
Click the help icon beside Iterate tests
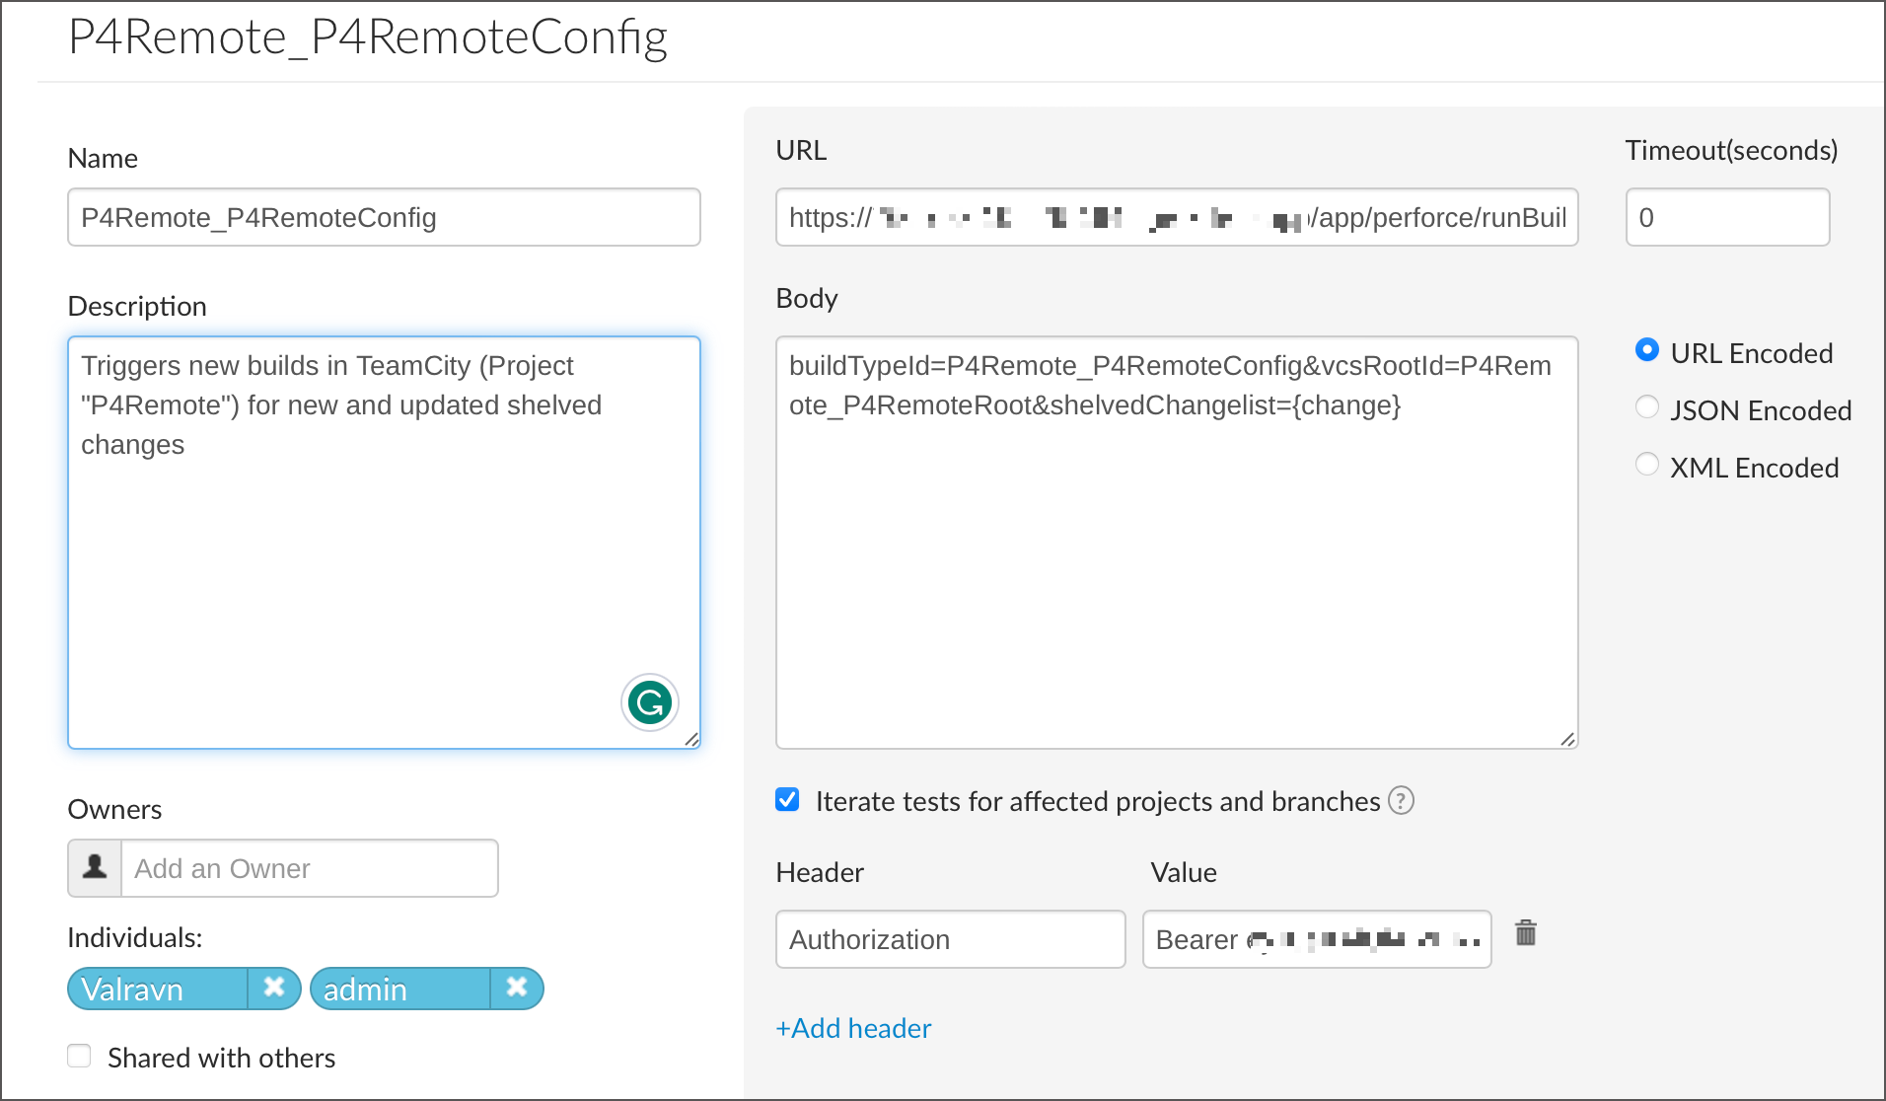tap(1401, 800)
